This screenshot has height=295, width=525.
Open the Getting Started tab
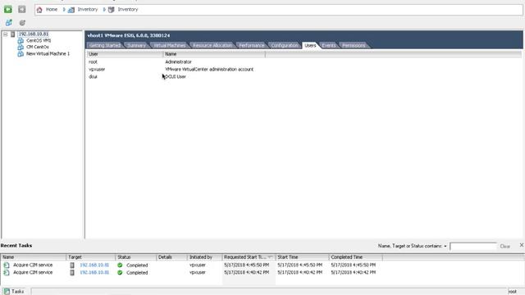[105, 46]
